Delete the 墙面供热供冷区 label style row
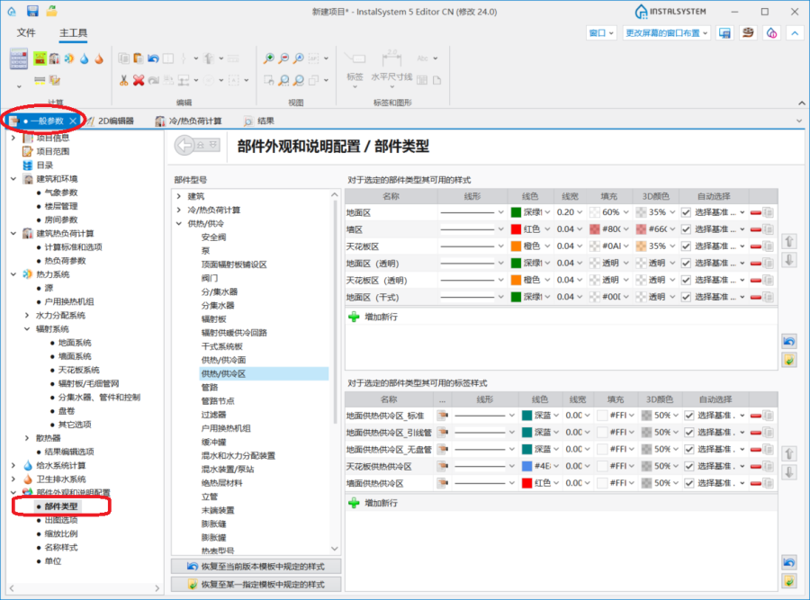Viewport: 810px width, 600px height. [755, 483]
